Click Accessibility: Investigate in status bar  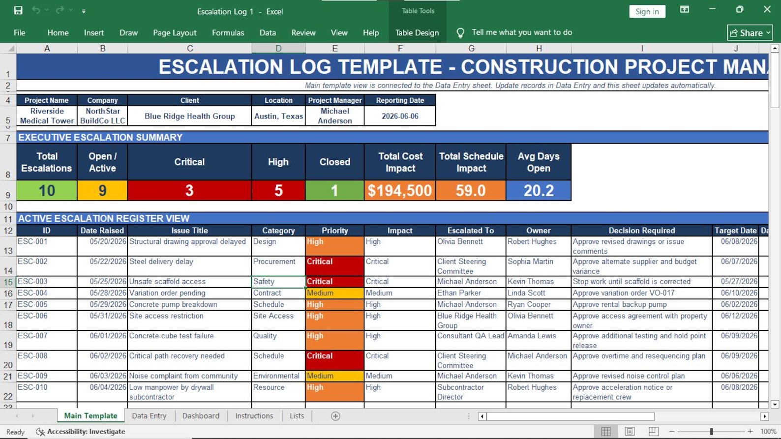click(81, 432)
